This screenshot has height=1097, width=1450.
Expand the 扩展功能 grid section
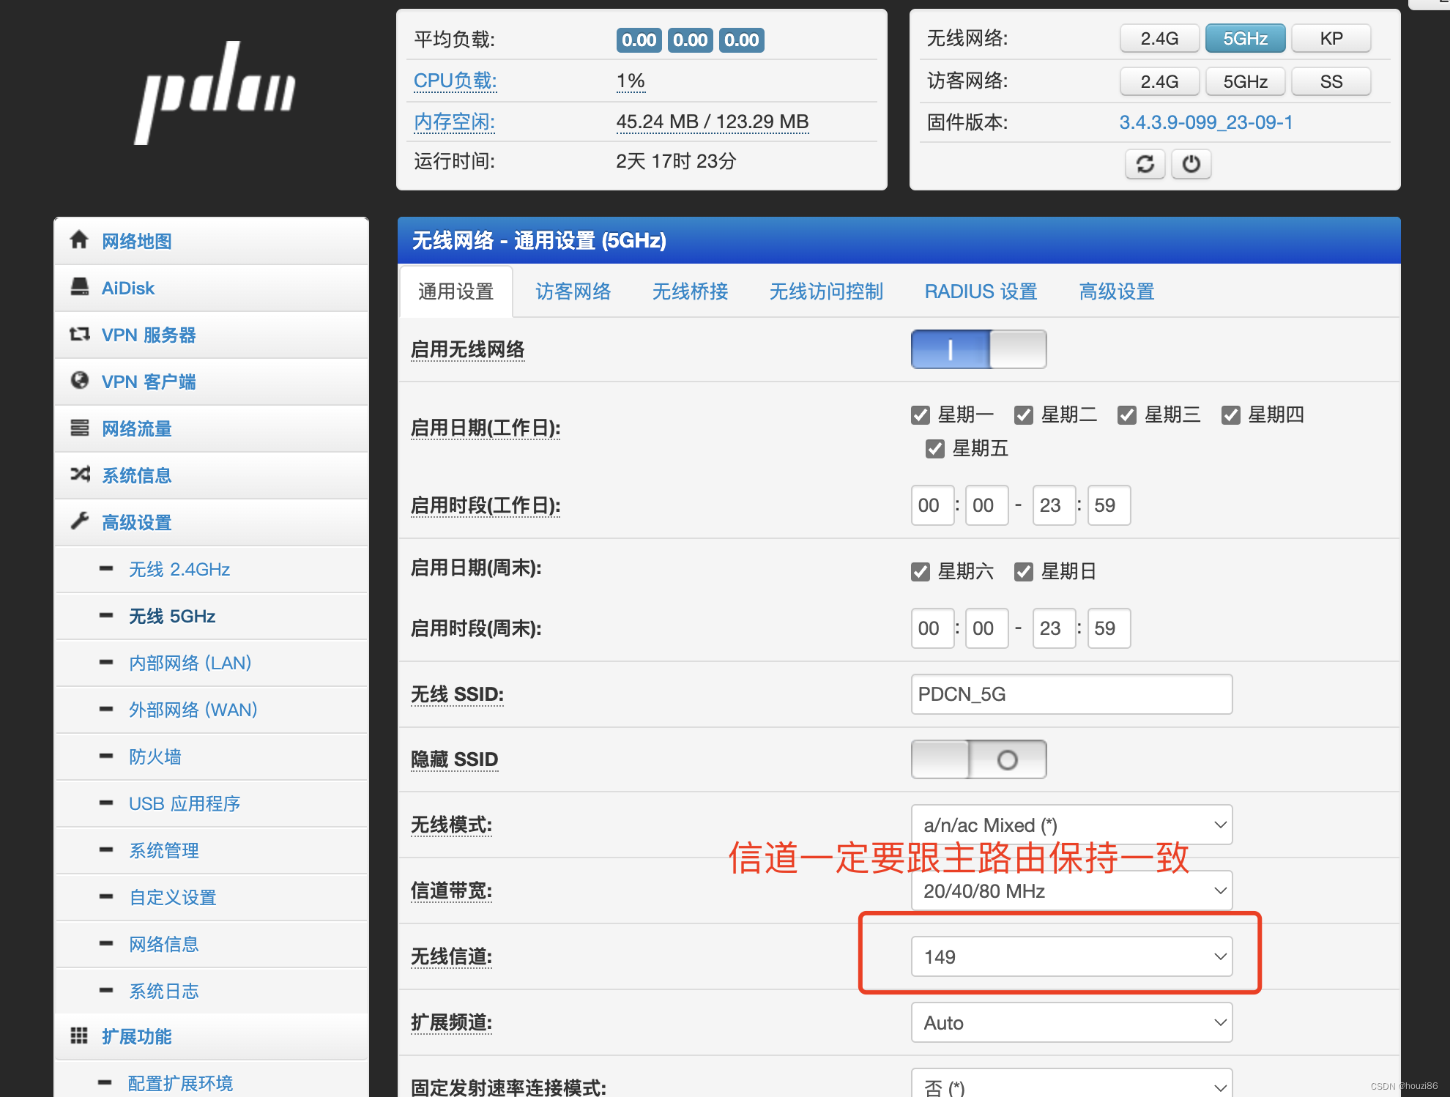click(x=136, y=1036)
